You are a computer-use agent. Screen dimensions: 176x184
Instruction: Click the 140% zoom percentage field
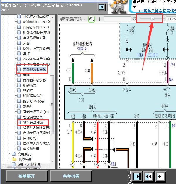171,19
